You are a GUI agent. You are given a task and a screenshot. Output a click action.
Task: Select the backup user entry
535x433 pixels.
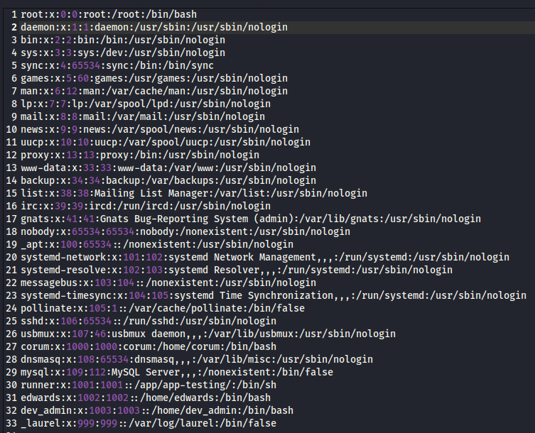[x=168, y=180]
